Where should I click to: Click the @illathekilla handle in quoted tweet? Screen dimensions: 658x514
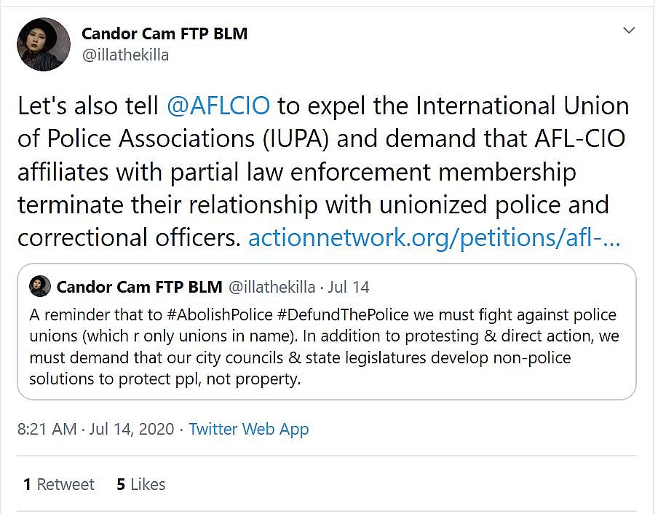(x=273, y=287)
